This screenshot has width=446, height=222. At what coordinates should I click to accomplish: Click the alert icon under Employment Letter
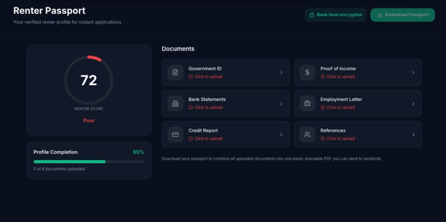click(323, 107)
